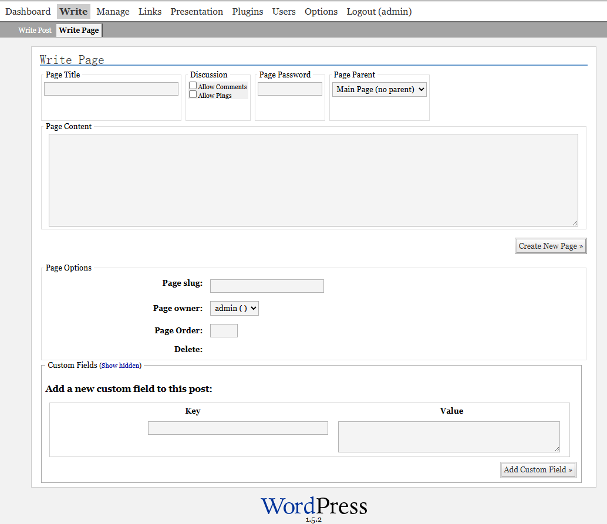
Task: Enable the Allow Pings checkbox
Action: [193, 94]
